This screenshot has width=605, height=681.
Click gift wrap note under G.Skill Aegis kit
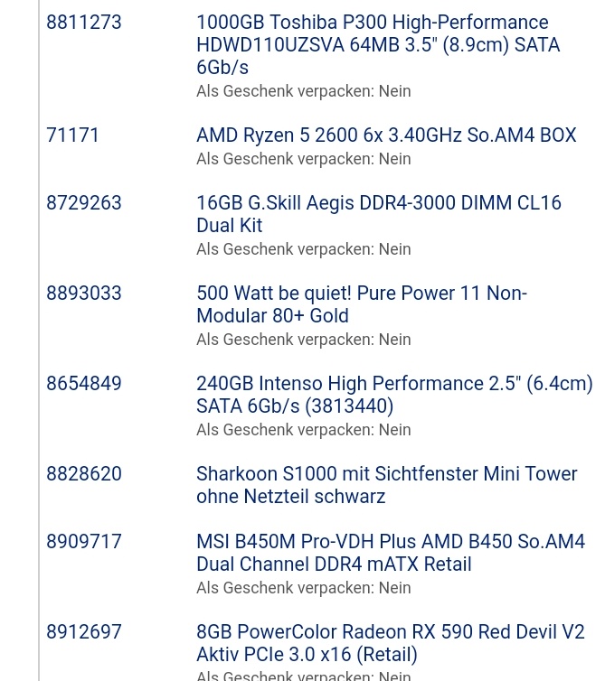point(304,249)
